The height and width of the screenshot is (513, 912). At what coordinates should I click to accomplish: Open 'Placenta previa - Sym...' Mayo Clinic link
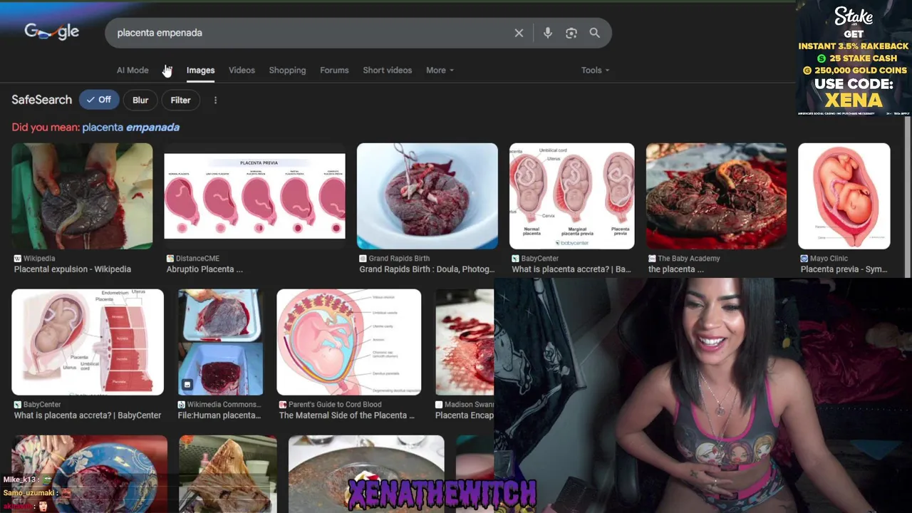[x=844, y=269]
